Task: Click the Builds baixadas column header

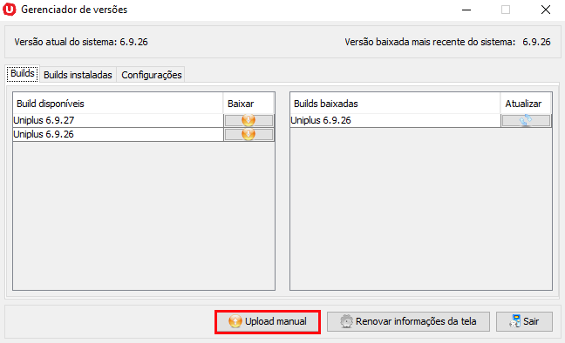Action: (x=395, y=104)
